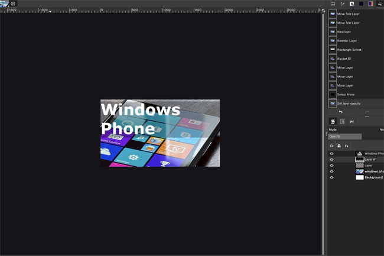Click the vertical canvas scrollbar
This screenshot has height=256, width=384.
coord(323,134)
